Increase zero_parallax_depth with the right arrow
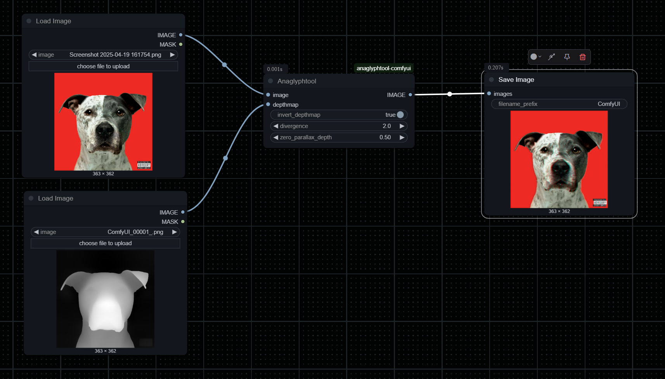Image resolution: width=665 pixels, height=379 pixels. (x=402, y=137)
